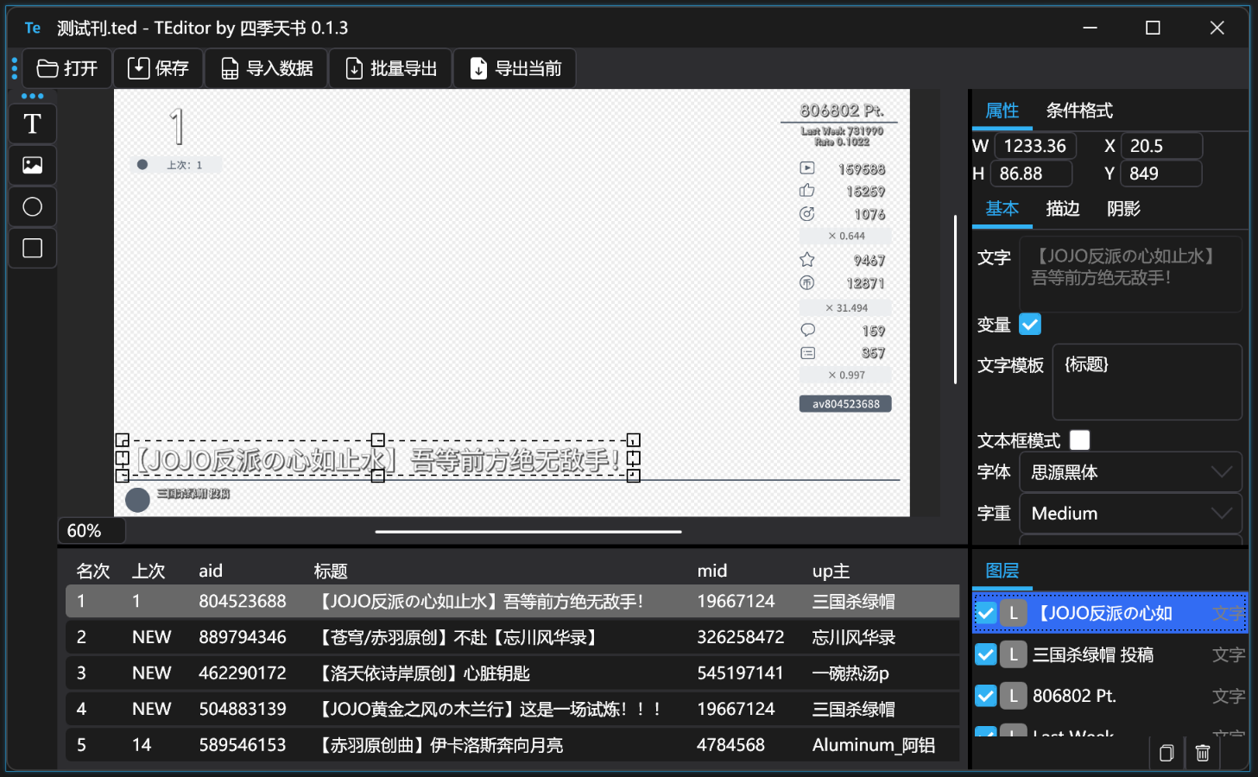Switch to the 条件格式 tab

tap(1079, 111)
